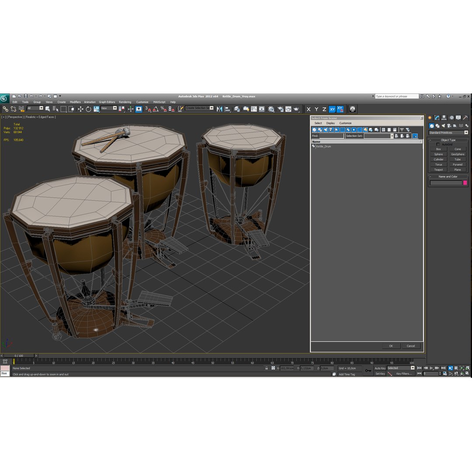
Task: Open the key mode Selected dropdown
Action: coord(401,368)
